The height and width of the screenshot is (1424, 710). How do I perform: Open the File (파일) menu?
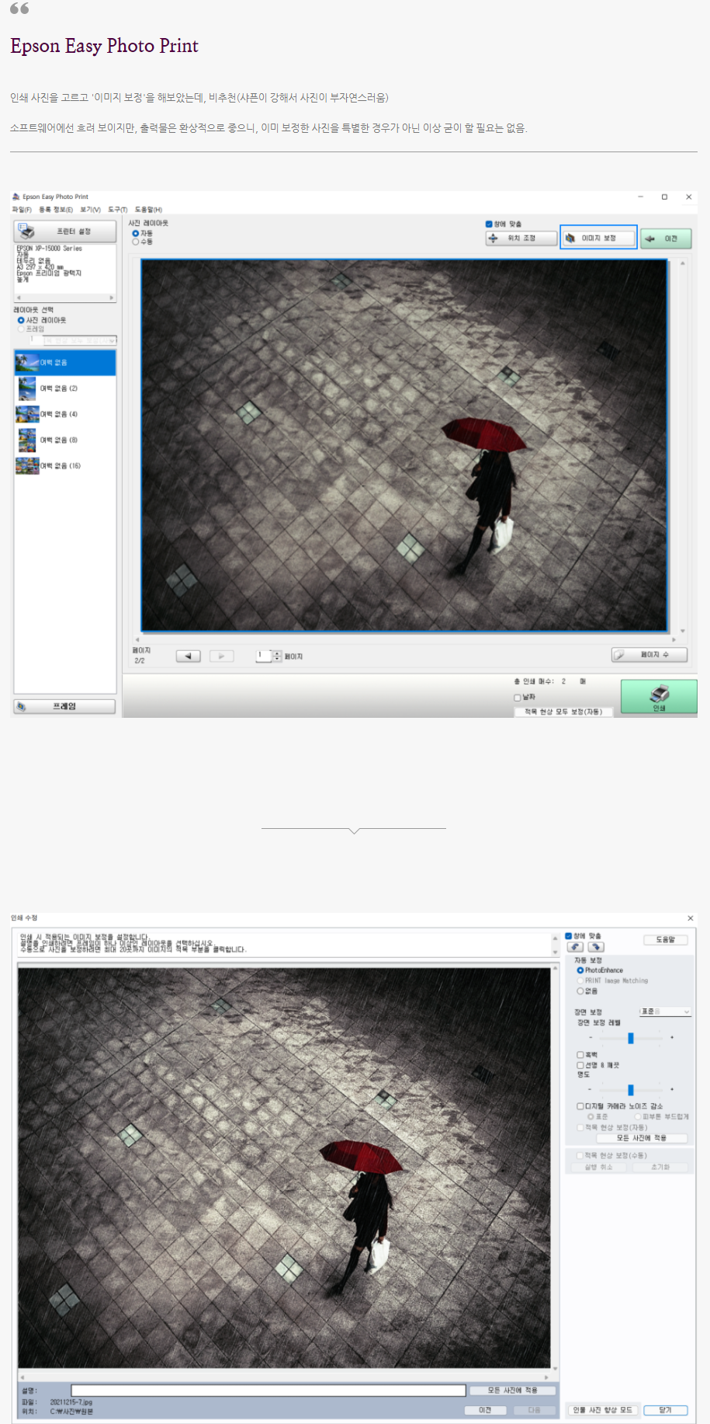[x=22, y=210]
